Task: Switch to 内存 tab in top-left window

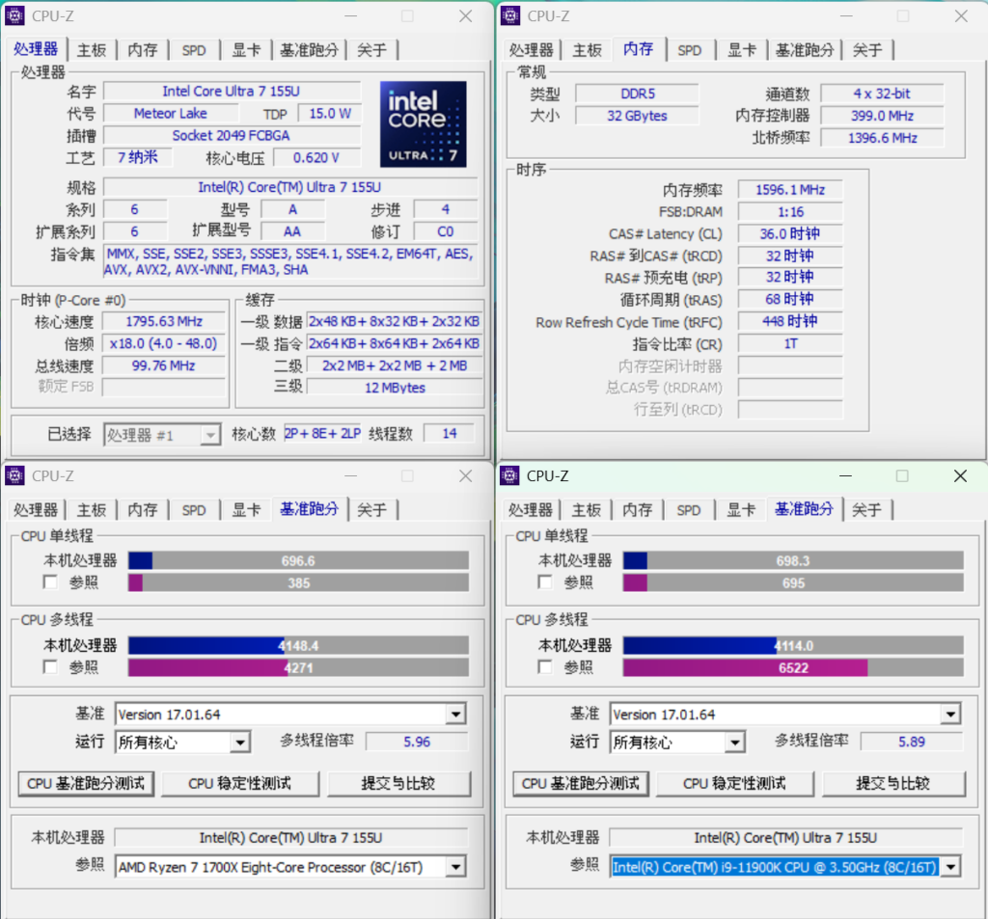Action: [x=143, y=50]
